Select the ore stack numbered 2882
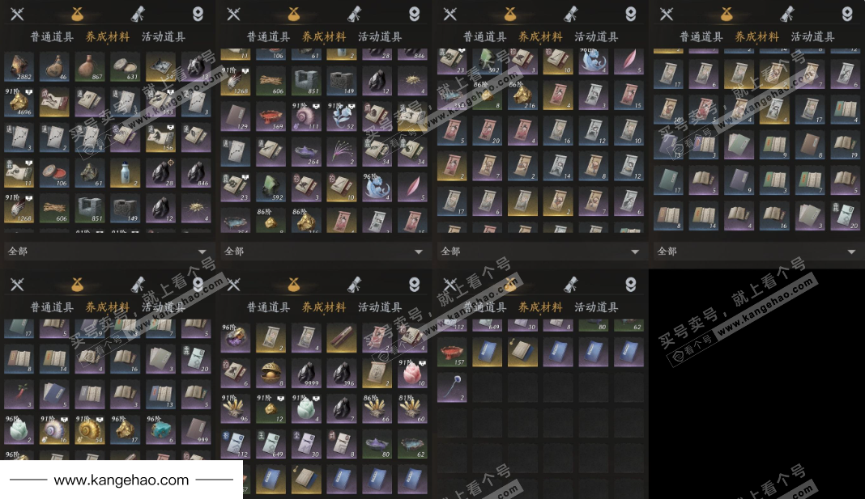 [19, 67]
